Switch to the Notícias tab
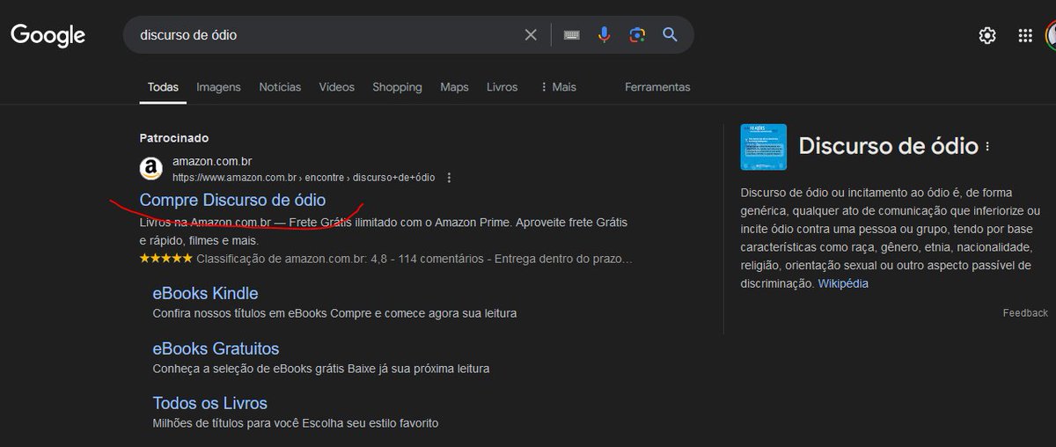Viewport: 1056px width, 447px height. point(280,87)
